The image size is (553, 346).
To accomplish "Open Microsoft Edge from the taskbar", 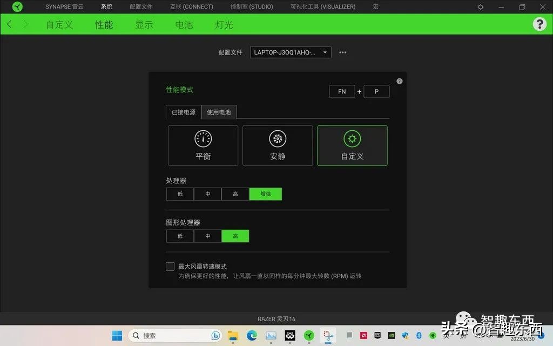I will [252, 335].
